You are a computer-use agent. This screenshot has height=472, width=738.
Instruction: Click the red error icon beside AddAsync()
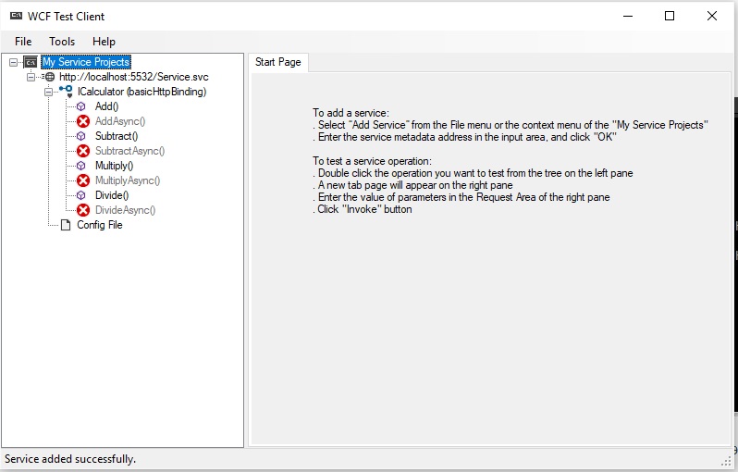tap(83, 121)
